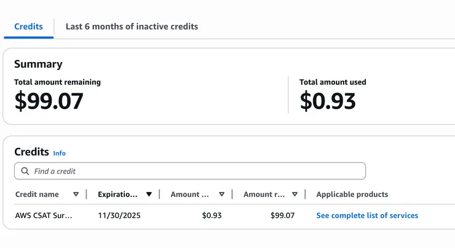455x248 pixels.
Task: Switch to the Credits tab
Action: (28, 26)
